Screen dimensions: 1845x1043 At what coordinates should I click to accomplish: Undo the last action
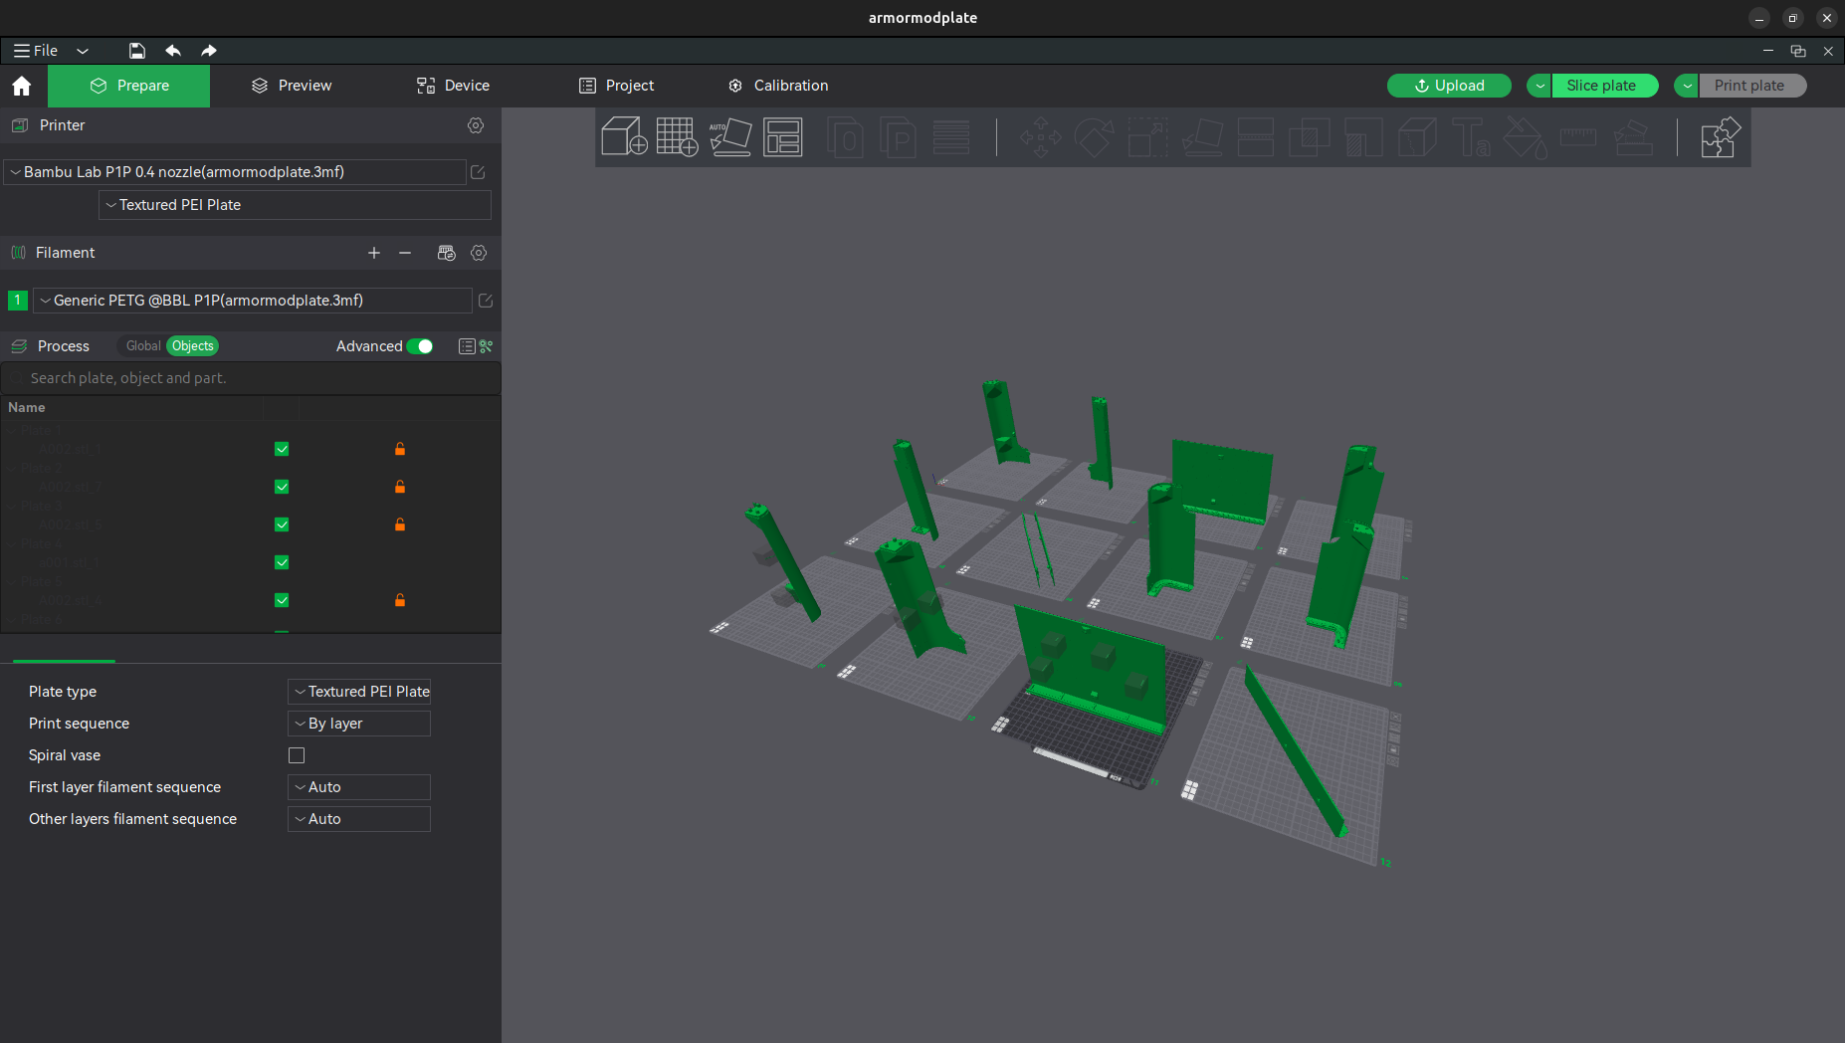pyautogui.click(x=173, y=51)
